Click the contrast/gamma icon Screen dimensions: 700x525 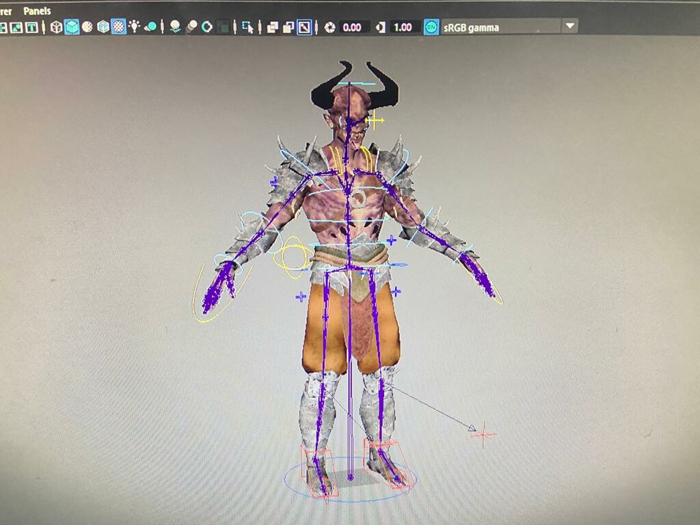click(x=380, y=27)
